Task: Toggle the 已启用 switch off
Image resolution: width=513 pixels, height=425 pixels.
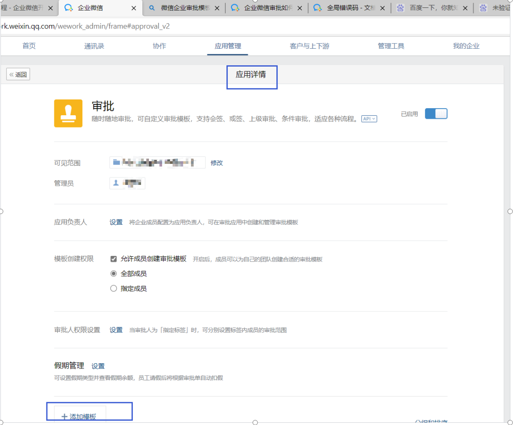Action: pos(436,113)
